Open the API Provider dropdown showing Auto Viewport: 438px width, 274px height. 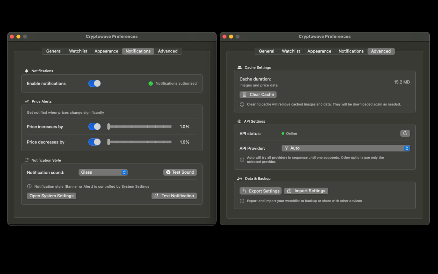[x=346, y=148]
